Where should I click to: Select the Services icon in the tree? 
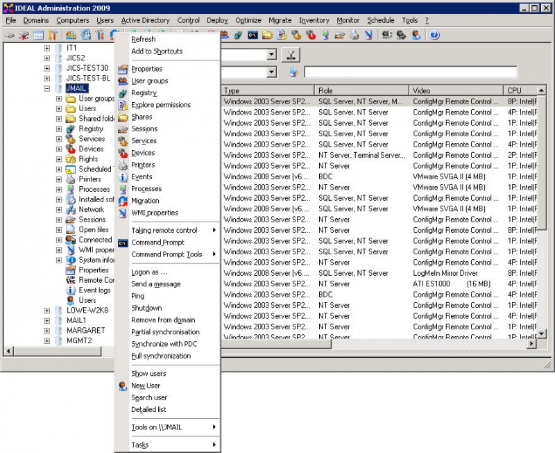pos(71,139)
